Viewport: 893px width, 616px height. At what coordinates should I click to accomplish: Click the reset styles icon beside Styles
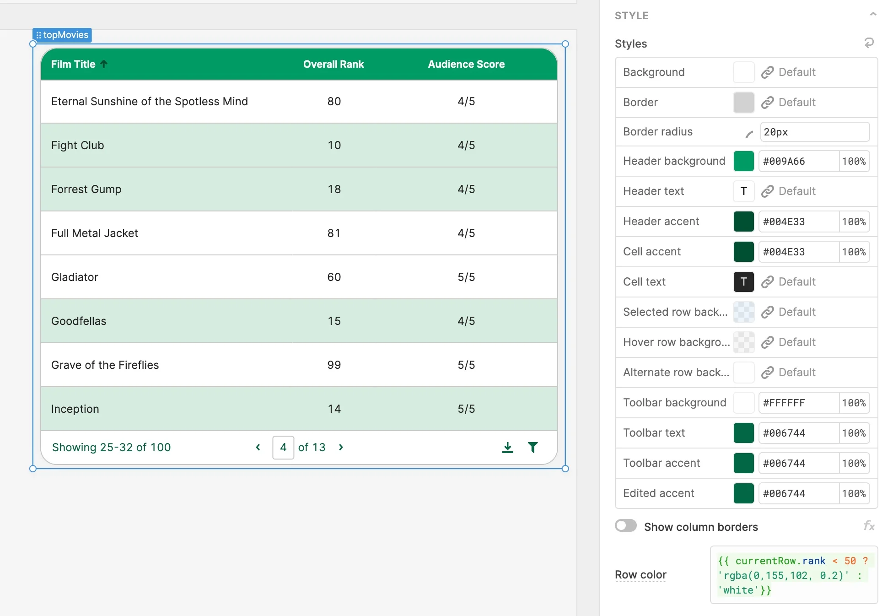click(x=869, y=43)
